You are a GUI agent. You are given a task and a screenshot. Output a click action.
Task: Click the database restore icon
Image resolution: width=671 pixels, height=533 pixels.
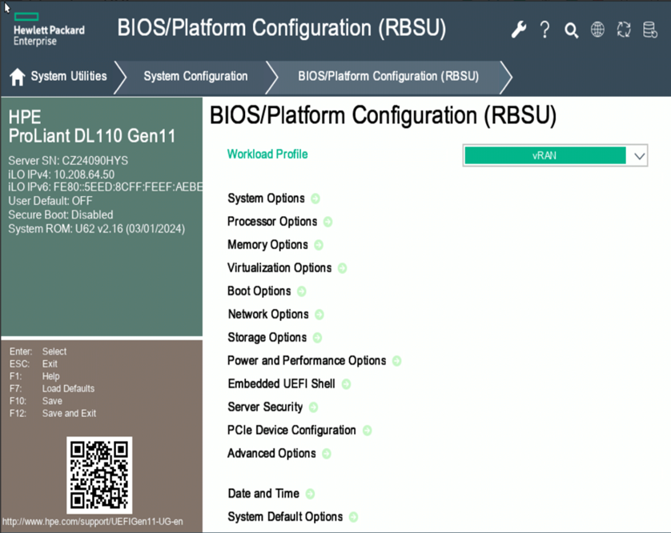pos(649,30)
